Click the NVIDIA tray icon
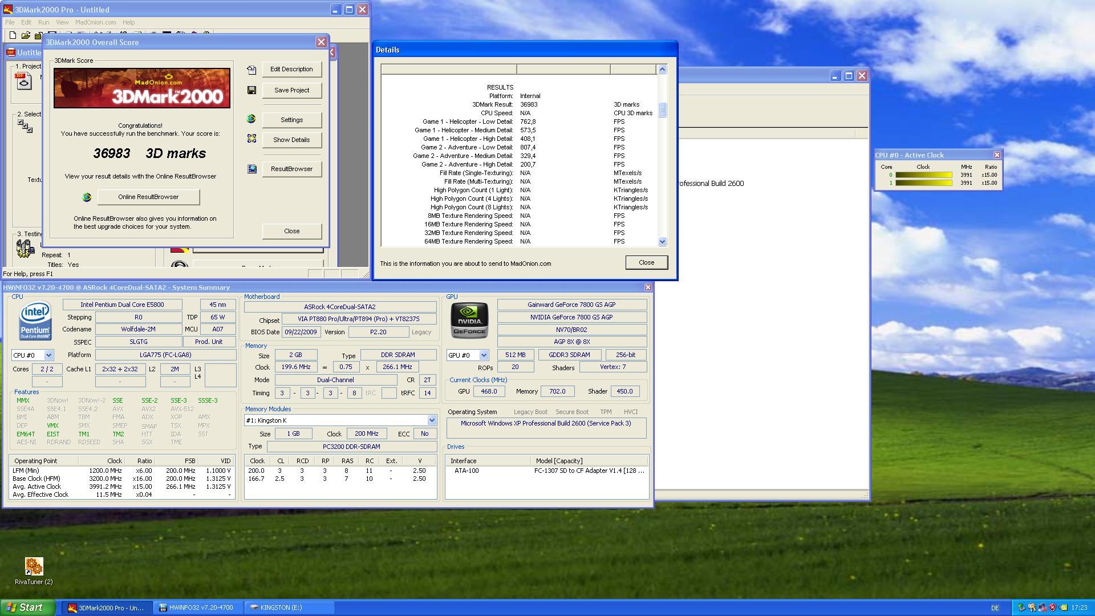The width and height of the screenshot is (1095, 616). click(x=1063, y=607)
